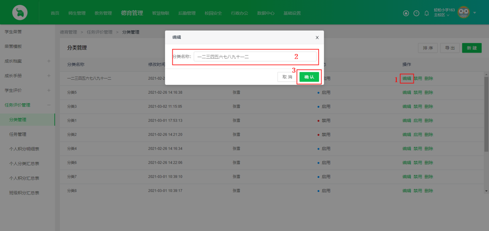Close the 编辑 dialog with X
Image resolution: width=489 pixels, height=231 pixels.
317,37
